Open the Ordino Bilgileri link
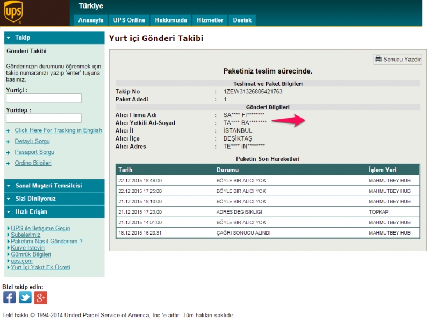 click(33, 163)
